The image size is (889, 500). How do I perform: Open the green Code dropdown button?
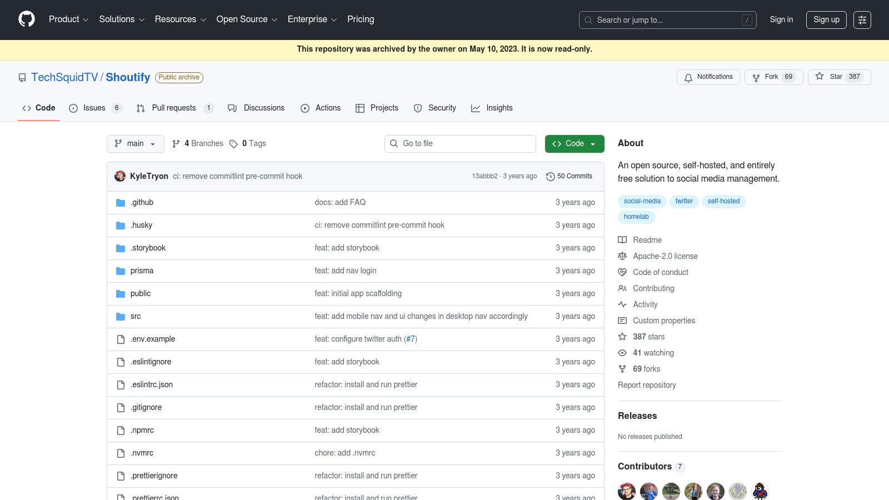point(575,144)
